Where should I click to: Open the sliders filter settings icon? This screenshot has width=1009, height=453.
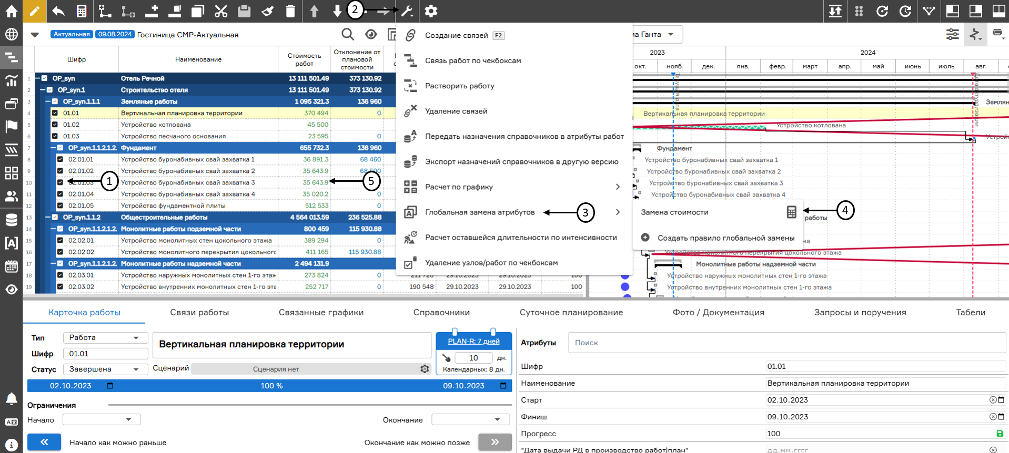(x=952, y=35)
